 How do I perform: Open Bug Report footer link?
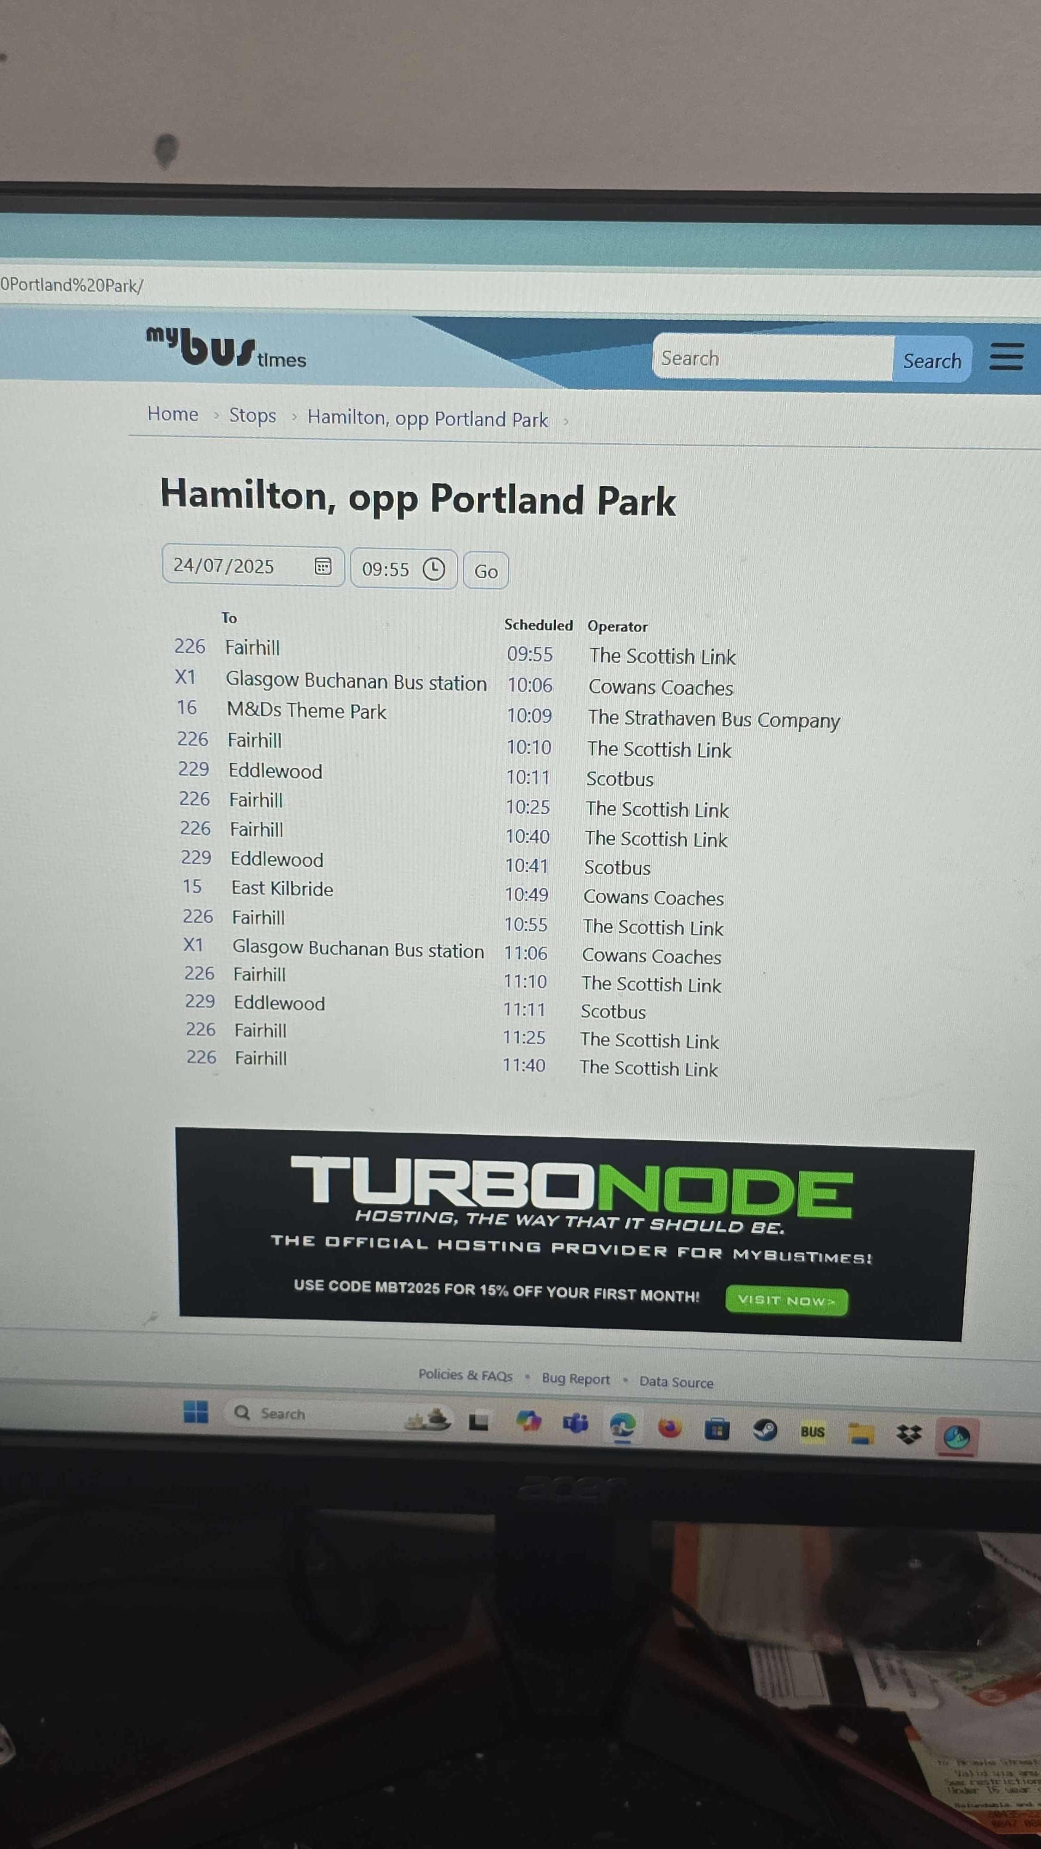[x=576, y=1378]
